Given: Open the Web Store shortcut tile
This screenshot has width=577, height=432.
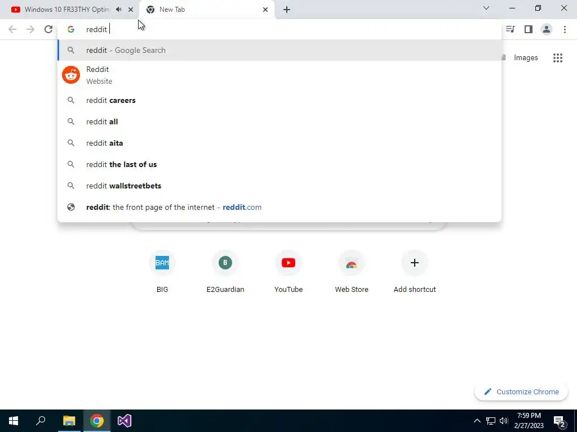Looking at the screenshot, I should 352,272.
